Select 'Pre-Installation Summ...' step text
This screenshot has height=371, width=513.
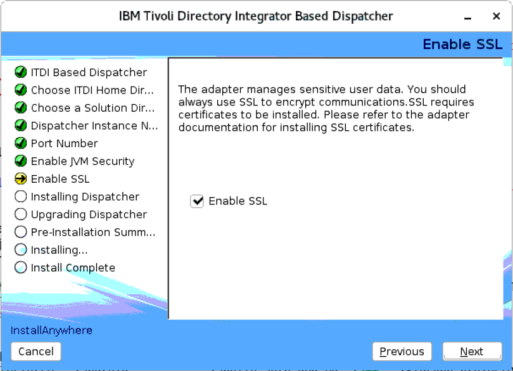coord(93,232)
